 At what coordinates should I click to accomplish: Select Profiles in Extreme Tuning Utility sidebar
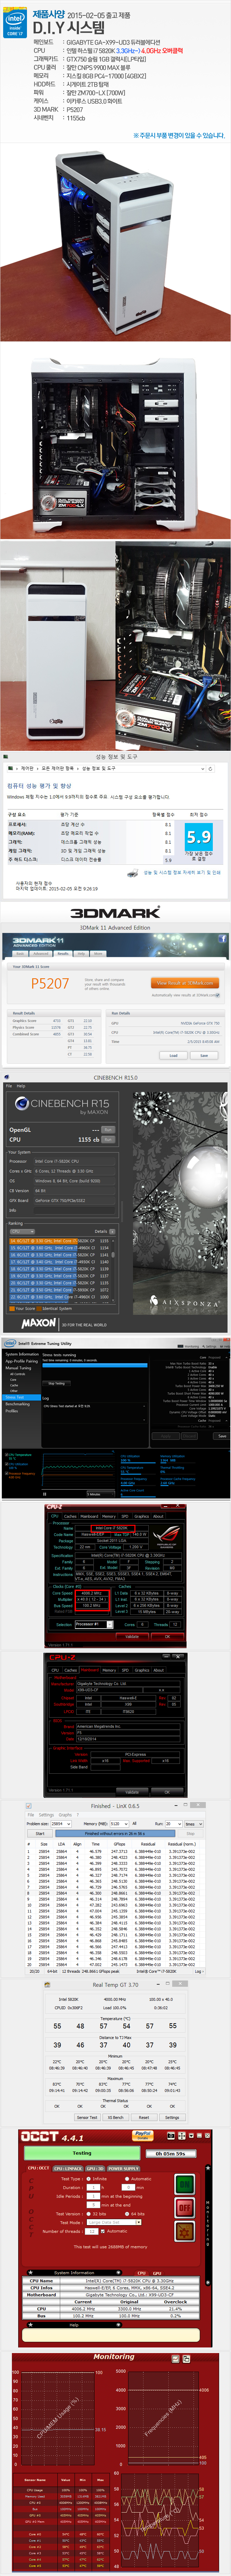12,1411
